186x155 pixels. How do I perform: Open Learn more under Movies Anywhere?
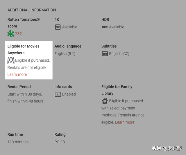point(17,74)
